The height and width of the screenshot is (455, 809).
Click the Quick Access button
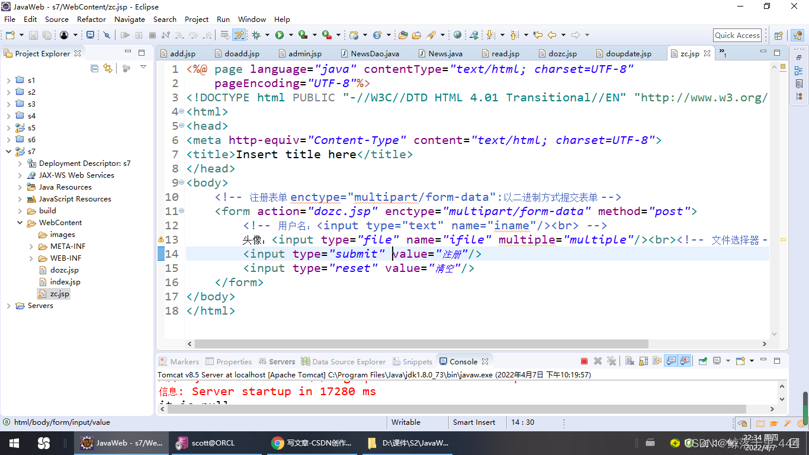point(737,35)
